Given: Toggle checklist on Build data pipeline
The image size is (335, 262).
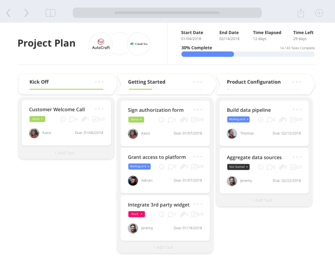Looking at the screenshot, I should click(296, 120).
